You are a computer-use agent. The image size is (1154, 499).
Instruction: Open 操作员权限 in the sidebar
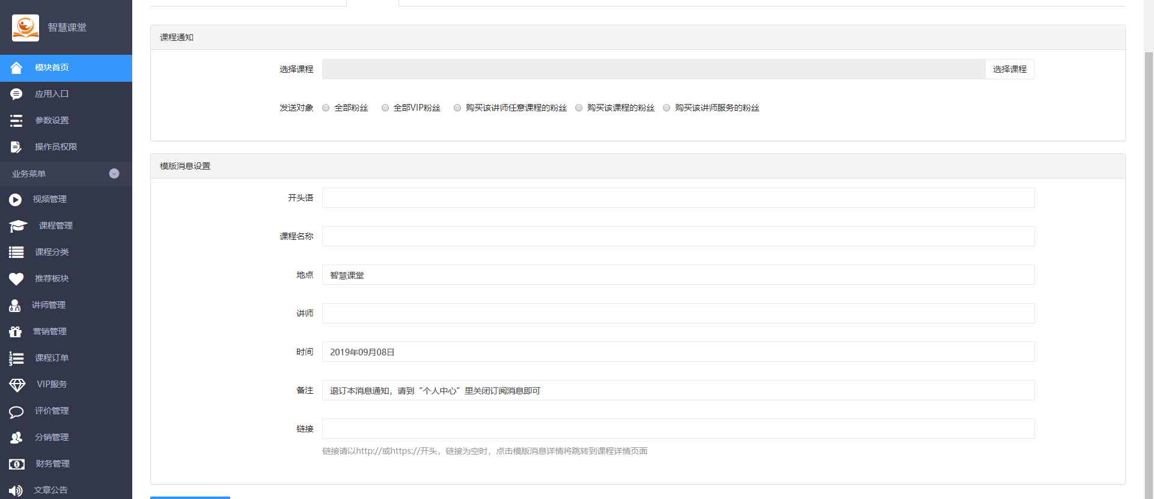coord(66,147)
